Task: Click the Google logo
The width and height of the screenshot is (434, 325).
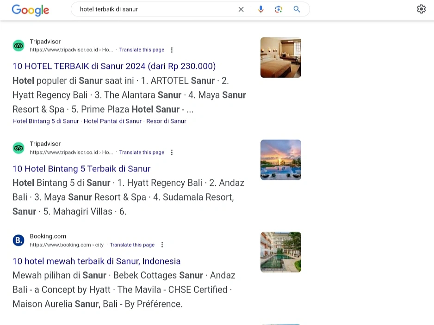Action: [x=31, y=10]
